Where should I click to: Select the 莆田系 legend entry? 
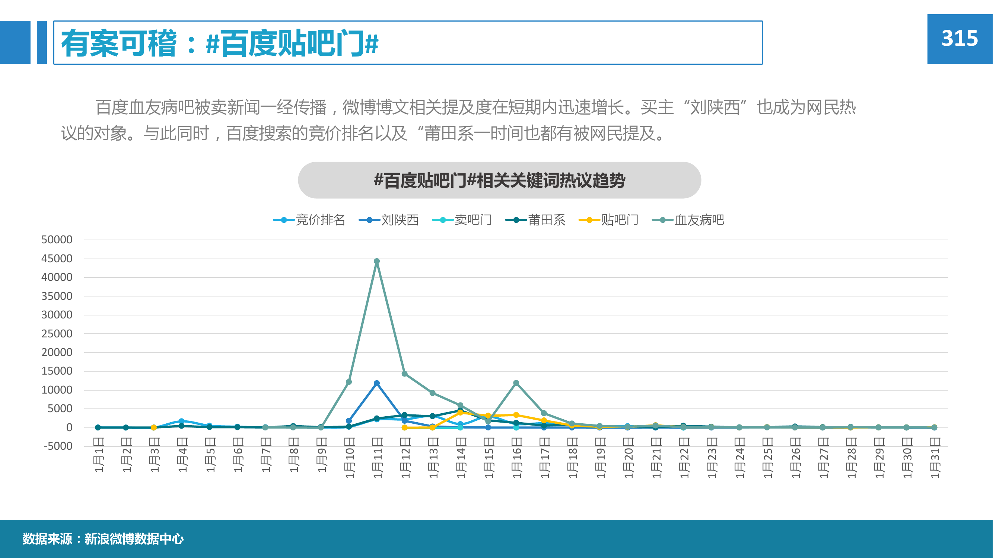click(535, 220)
